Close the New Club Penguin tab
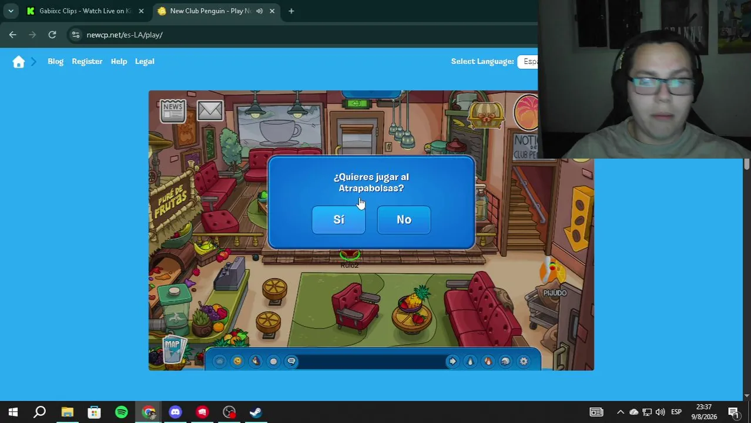Screen dimensions: 751x423 pos(272,11)
